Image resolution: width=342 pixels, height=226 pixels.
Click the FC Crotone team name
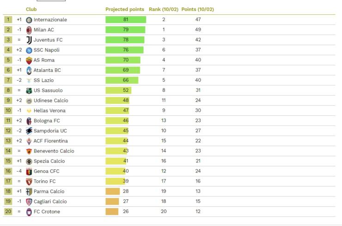[x=47, y=212]
